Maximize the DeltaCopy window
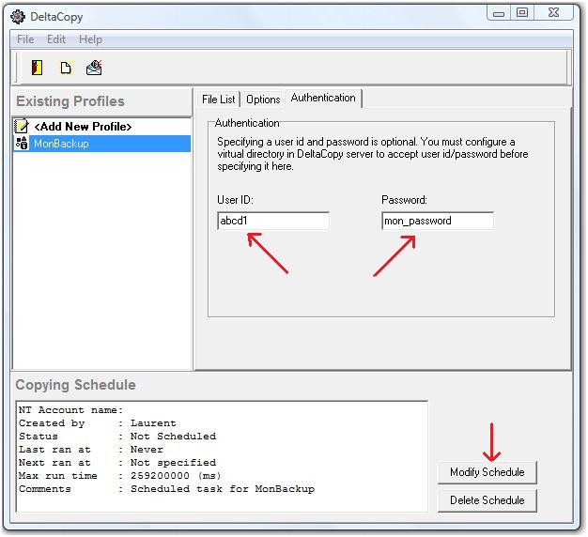This screenshot has height=537, width=588. 522,13
